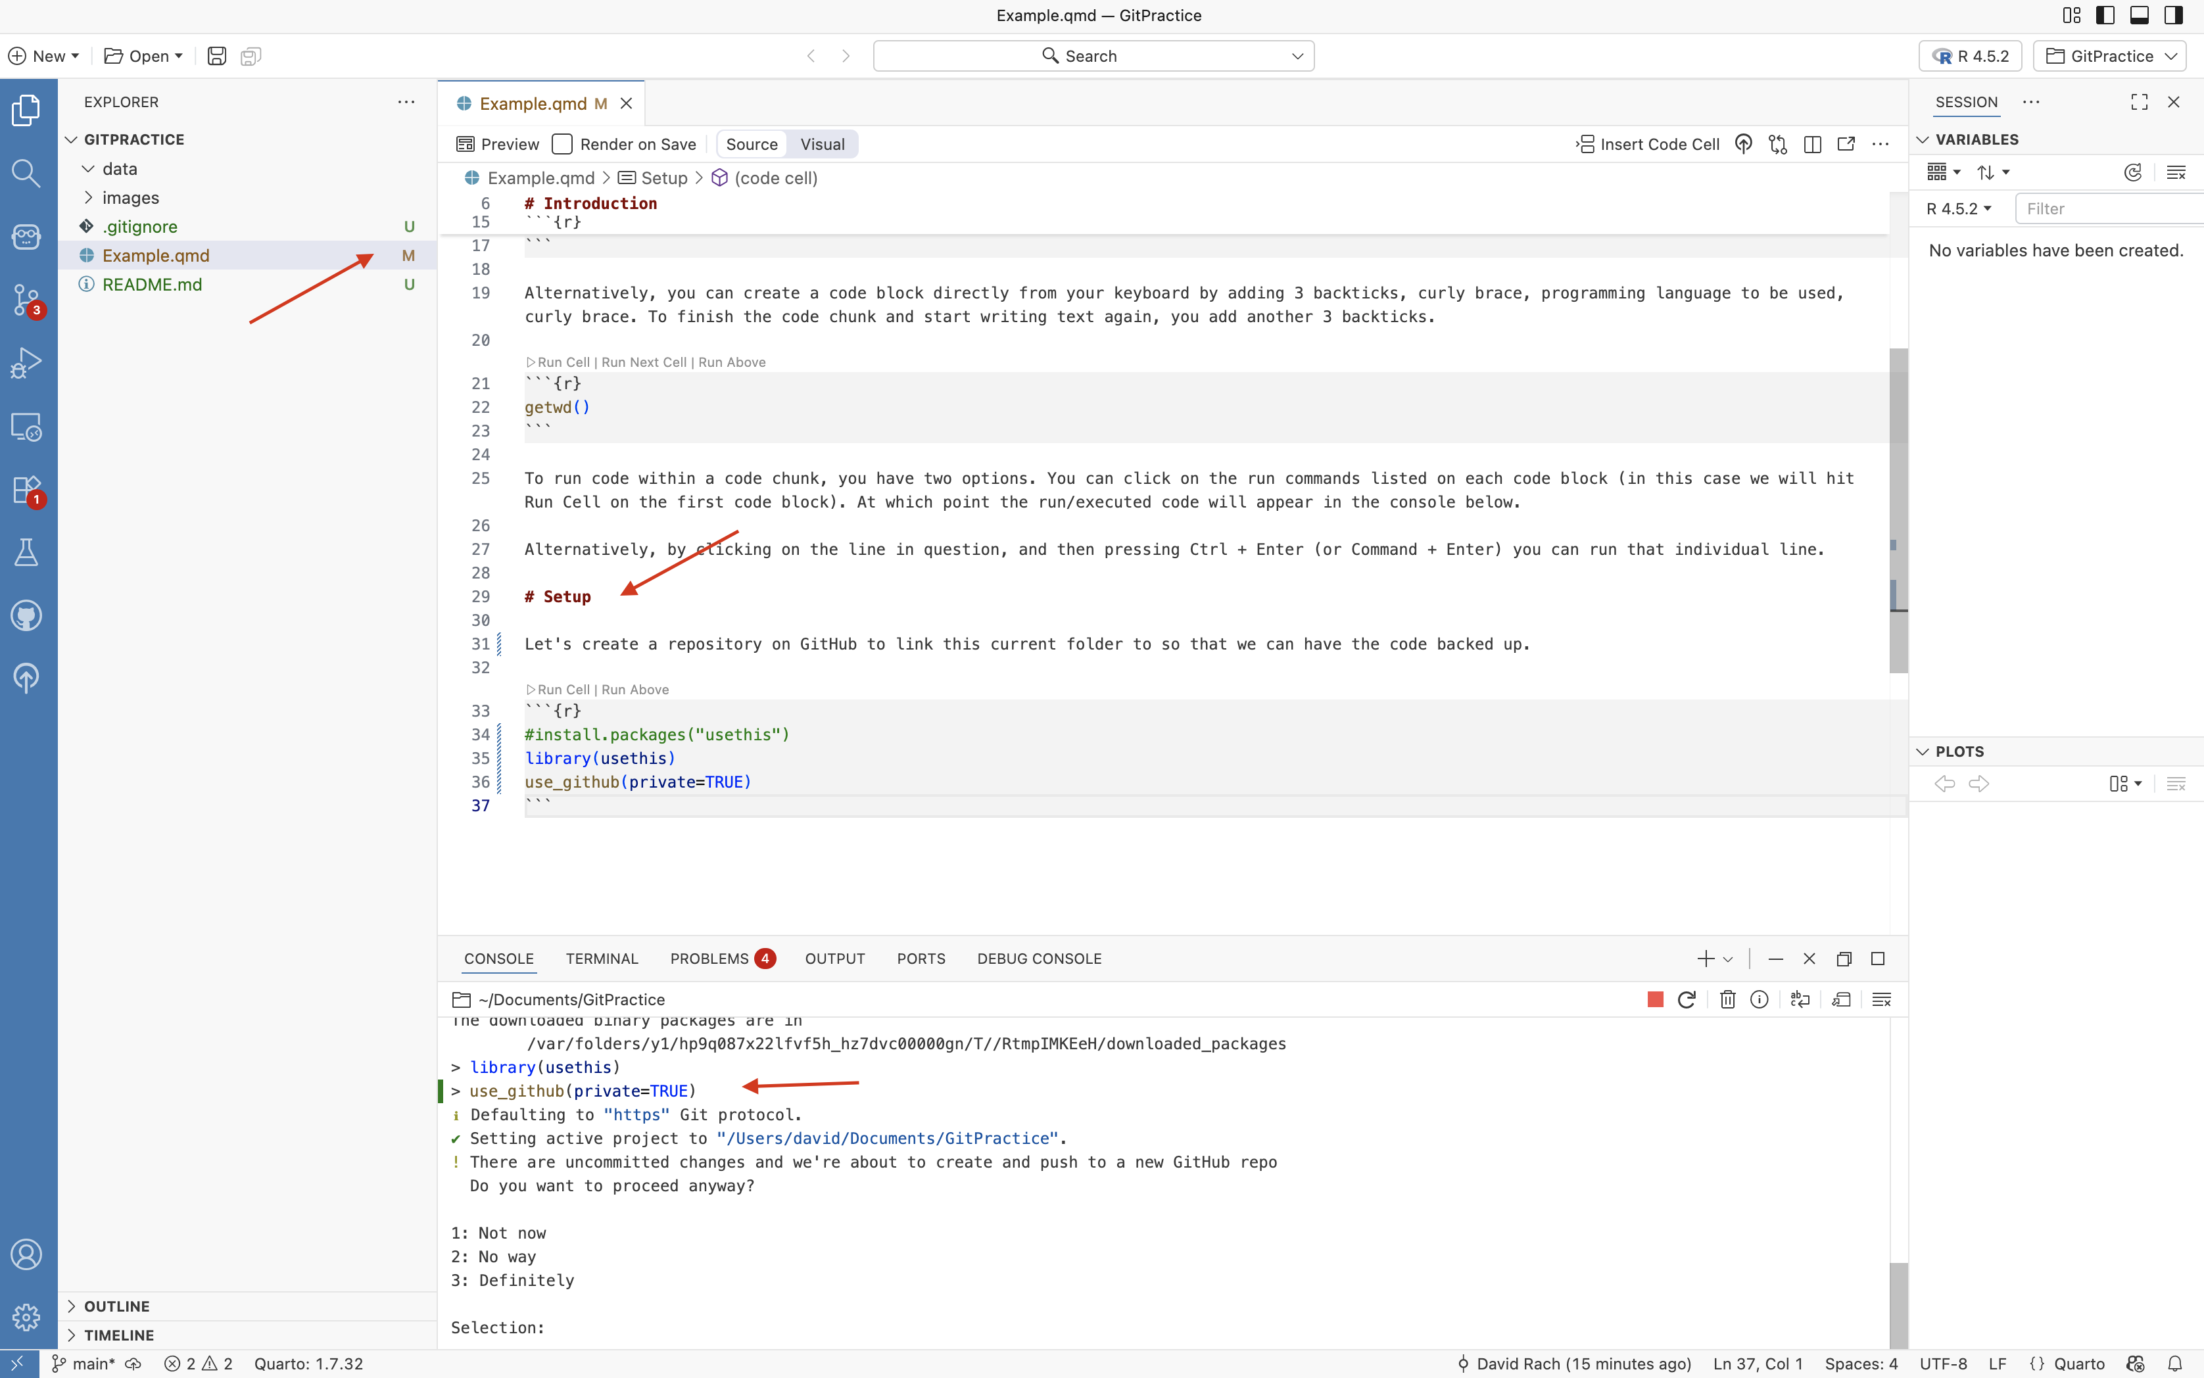2204x1378 pixels.
Task: Expand the OUTLINE section
Action: pos(116,1306)
